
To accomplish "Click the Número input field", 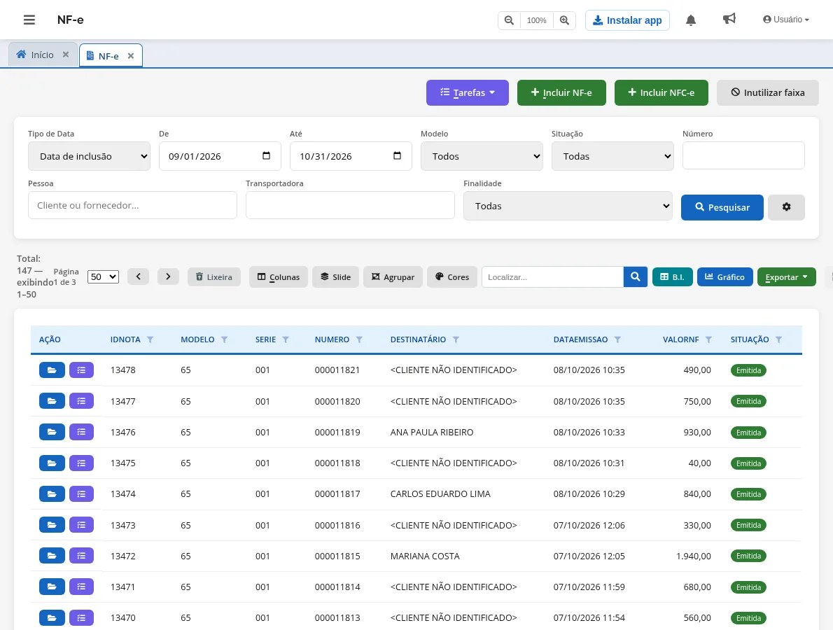I will tap(743, 155).
